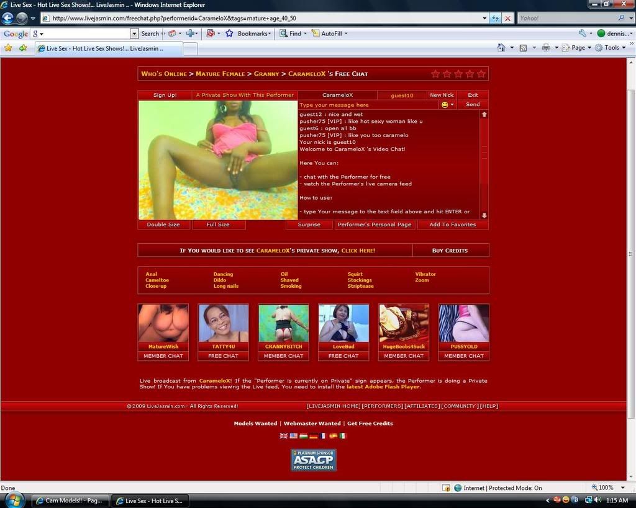
Task: Open the Windows Start menu
Action: [14, 500]
